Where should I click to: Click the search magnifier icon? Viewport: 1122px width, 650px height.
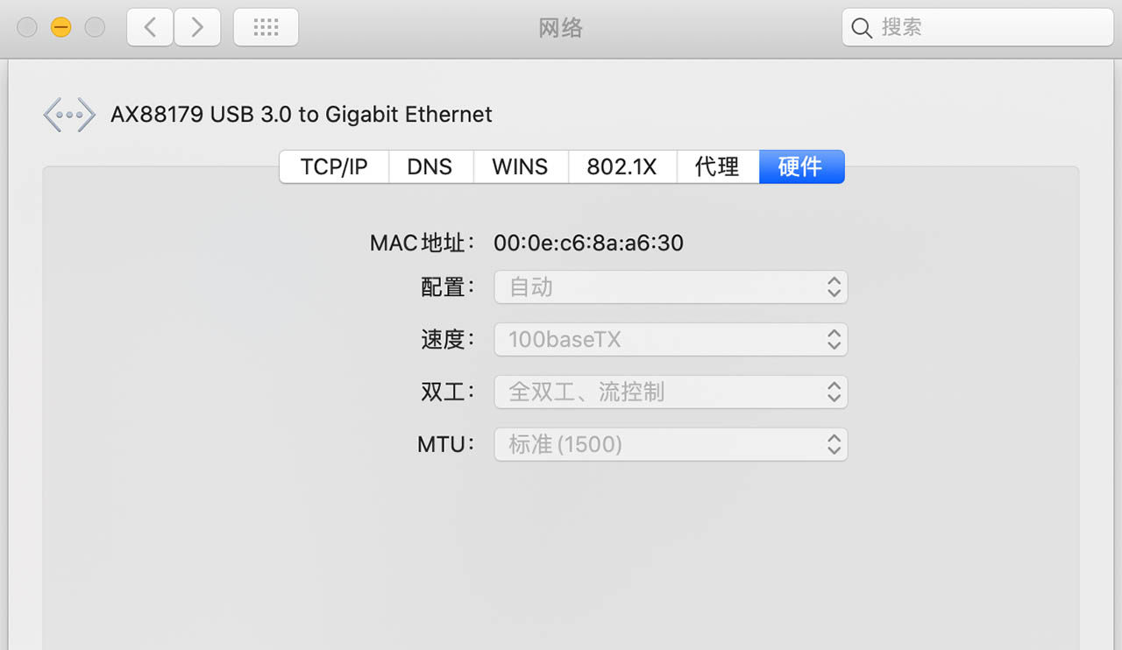pyautogui.click(x=863, y=28)
